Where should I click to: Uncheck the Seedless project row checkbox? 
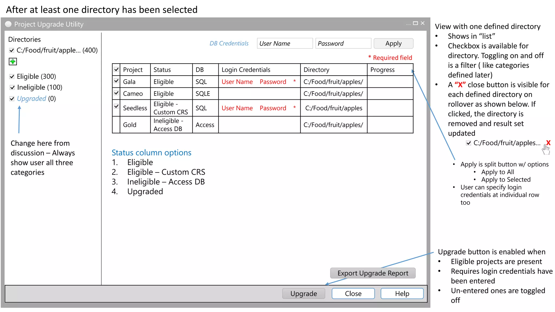[116, 106]
